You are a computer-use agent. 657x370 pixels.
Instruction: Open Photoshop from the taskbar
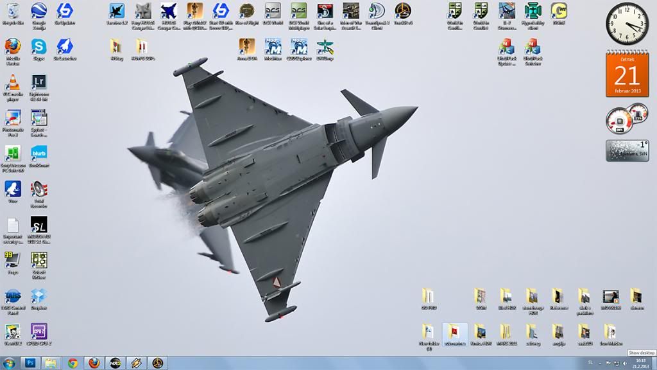(29, 363)
